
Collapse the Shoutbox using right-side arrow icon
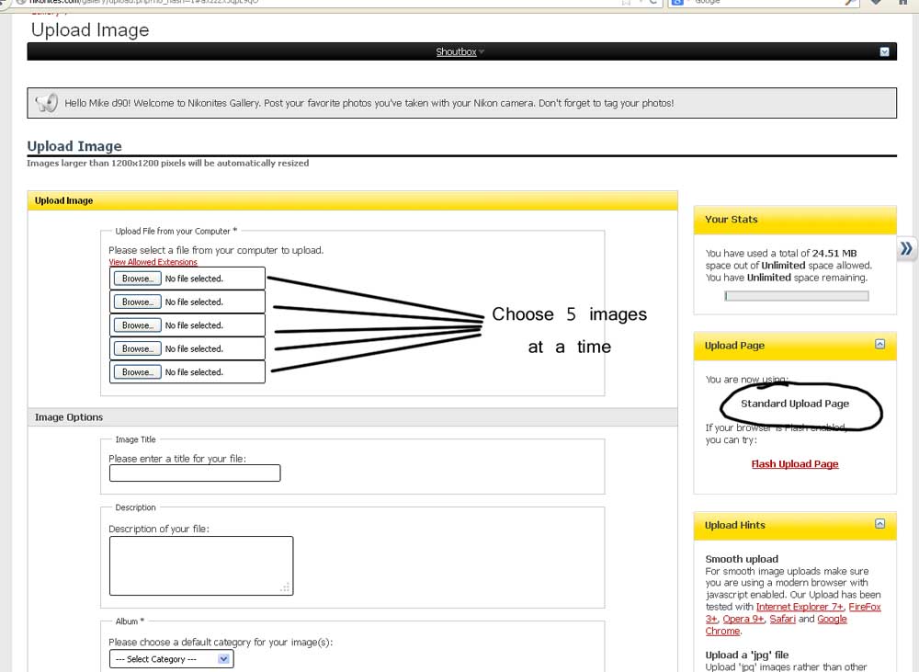coord(884,51)
